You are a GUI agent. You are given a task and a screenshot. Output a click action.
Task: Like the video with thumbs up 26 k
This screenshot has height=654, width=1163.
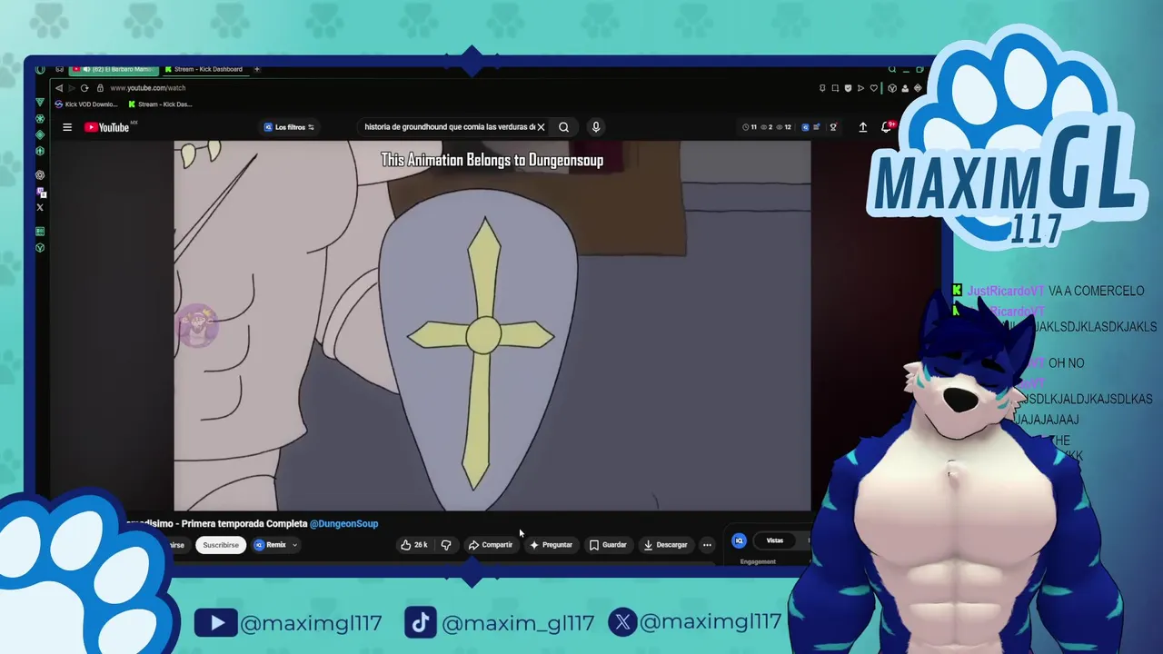coord(414,545)
